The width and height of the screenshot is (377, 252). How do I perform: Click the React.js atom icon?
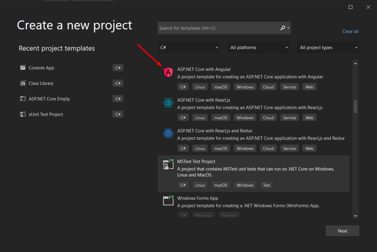(168, 103)
